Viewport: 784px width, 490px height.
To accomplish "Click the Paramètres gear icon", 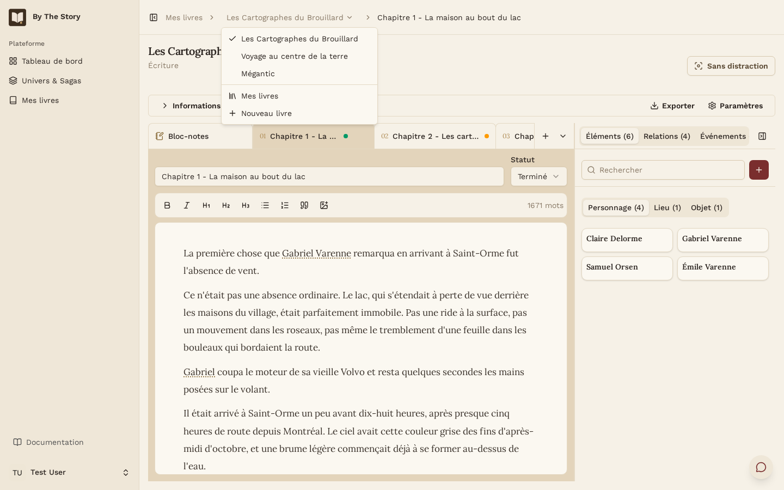I will click(x=712, y=106).
